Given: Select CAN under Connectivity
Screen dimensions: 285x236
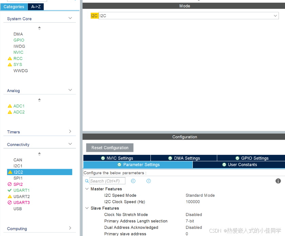Looking at the screenshot, I should click(18, 160).
